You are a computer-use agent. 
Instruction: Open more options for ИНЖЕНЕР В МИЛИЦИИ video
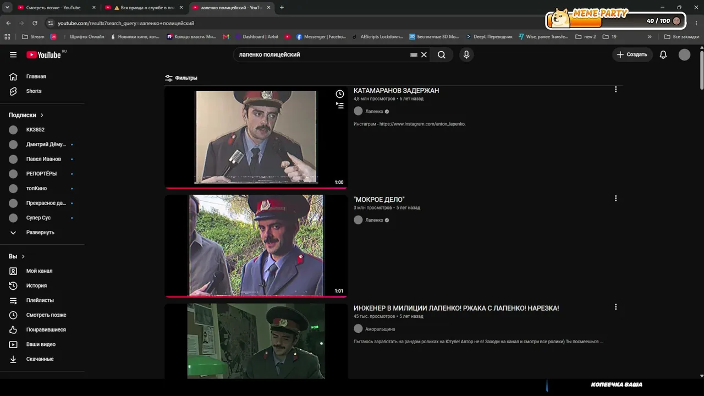click(x=615, y=307)
